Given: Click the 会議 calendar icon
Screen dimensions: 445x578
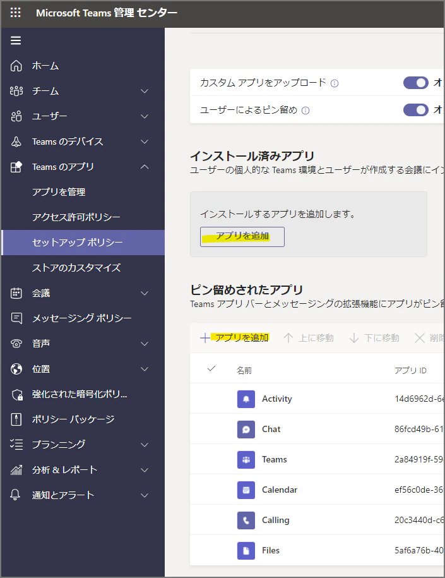Looking at the screenshot, I should pyautogui.click(x=16, y=293).
